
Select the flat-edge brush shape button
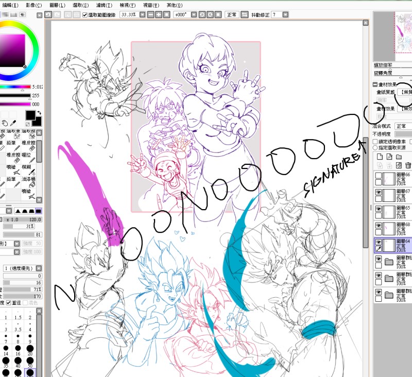[38, 211]
